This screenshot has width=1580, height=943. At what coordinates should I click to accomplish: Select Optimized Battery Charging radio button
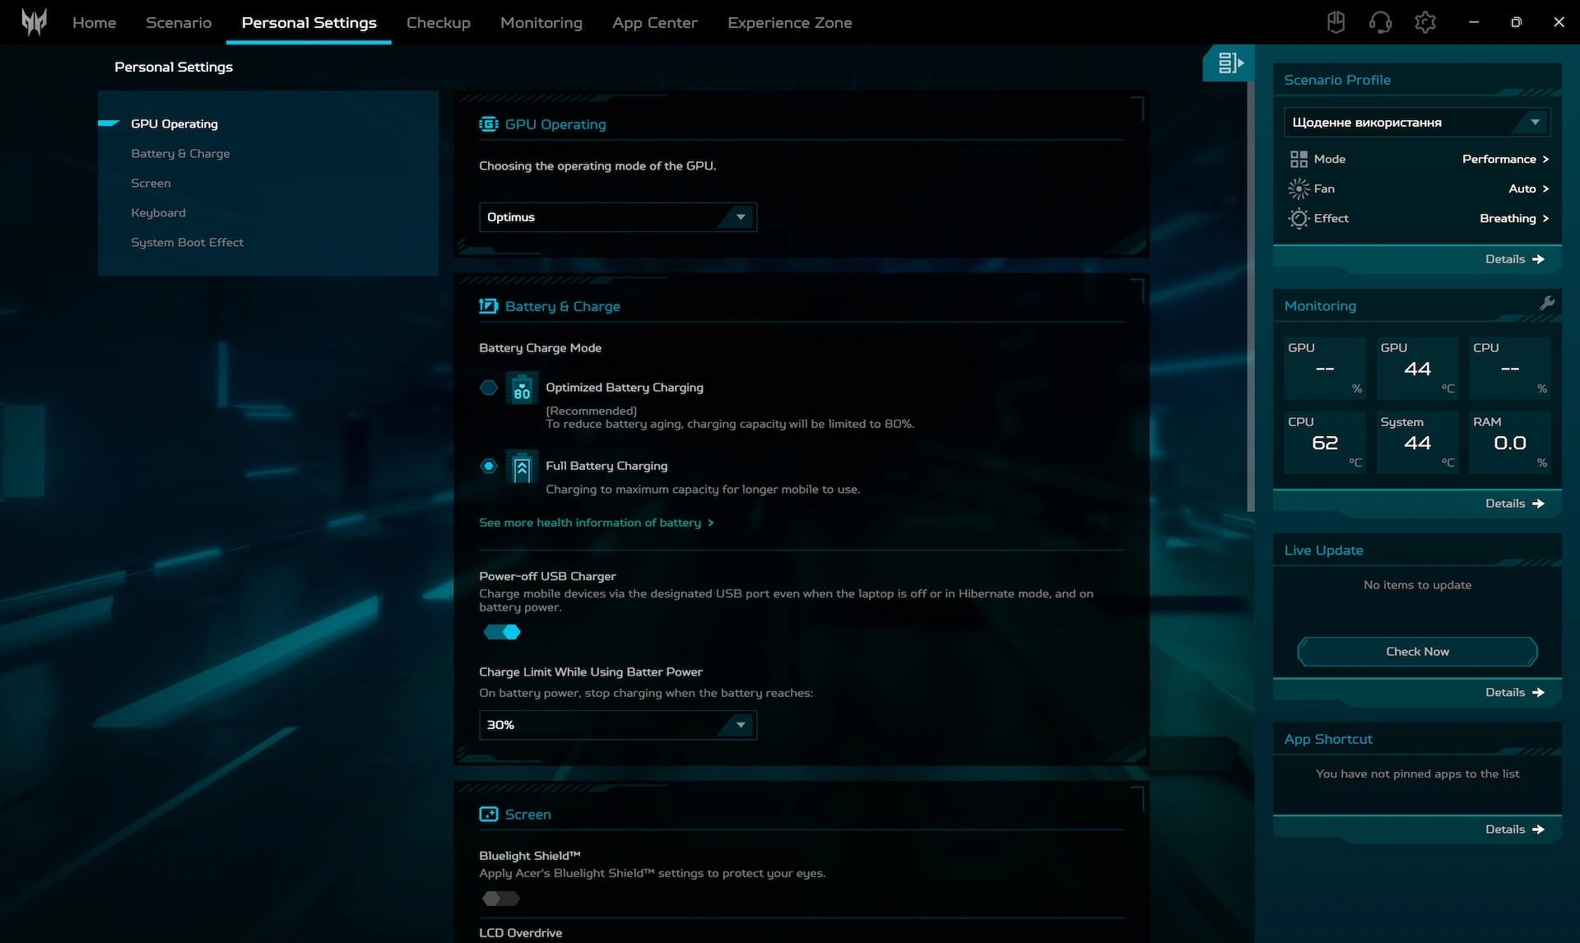tap(489, 387)
